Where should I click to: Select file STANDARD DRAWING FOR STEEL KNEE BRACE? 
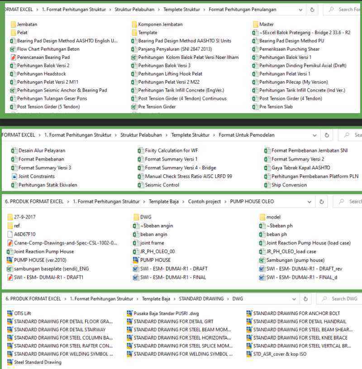click(297, 338)
